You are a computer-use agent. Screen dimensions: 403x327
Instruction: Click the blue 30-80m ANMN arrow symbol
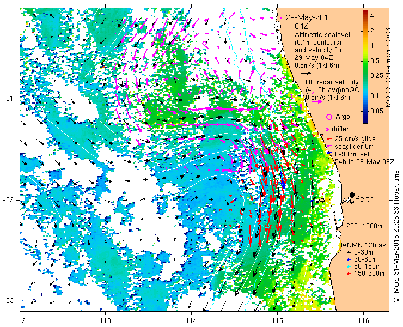click(349, 259)
